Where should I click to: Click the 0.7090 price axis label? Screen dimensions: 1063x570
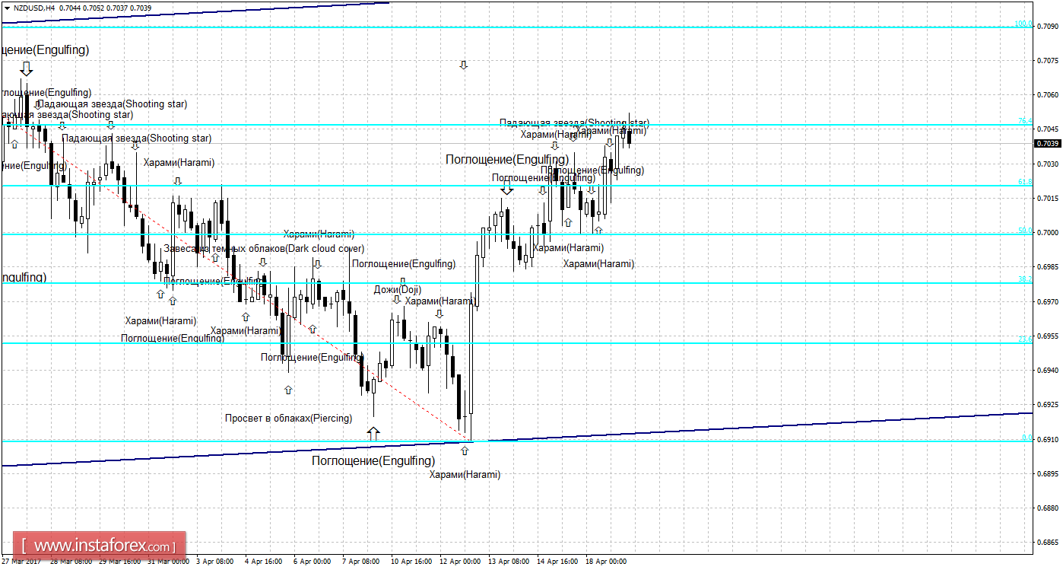(x=1049, y=26)
